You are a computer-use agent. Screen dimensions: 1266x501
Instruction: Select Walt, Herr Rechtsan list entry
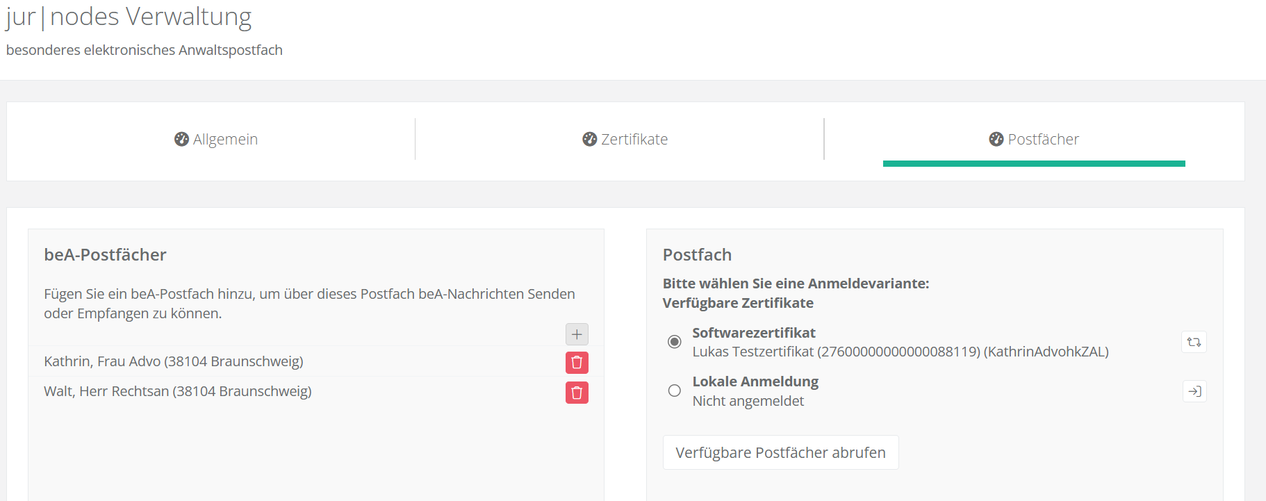point(178,391)
